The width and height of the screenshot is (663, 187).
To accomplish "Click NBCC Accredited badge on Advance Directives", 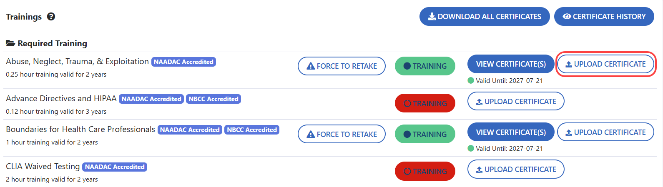I will pyautogui.click(x=213, y=99).
